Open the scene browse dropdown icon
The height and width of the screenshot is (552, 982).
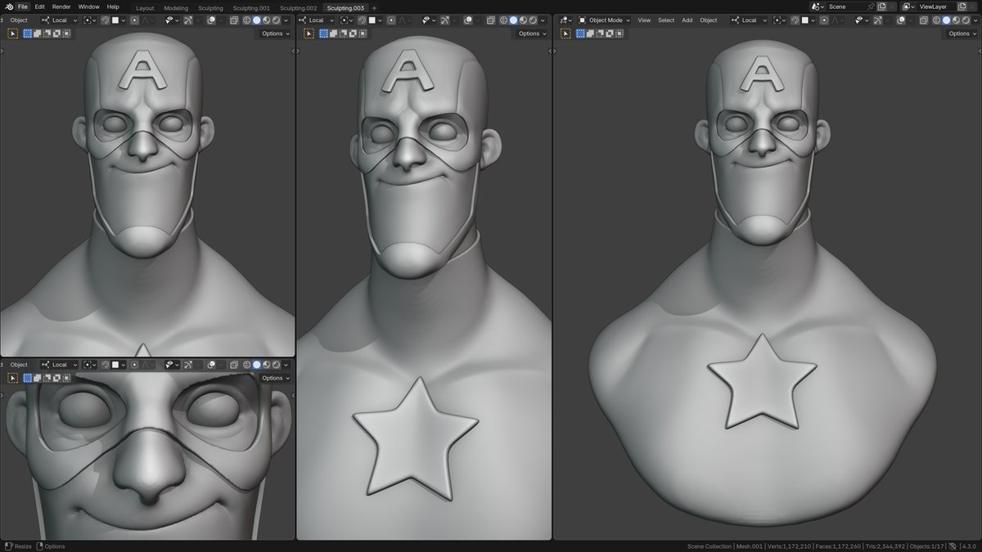pos(817,7)
